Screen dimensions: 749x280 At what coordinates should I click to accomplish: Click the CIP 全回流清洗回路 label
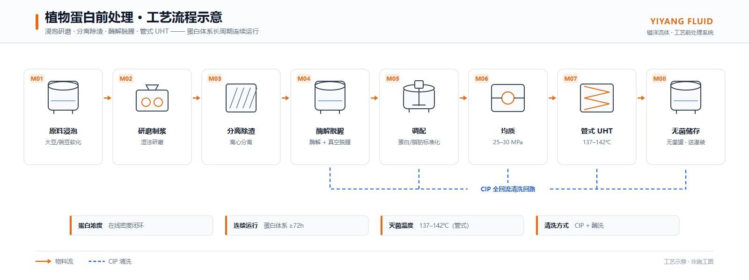pos(508,189)
